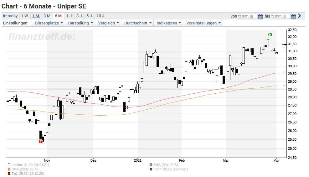Click the 30,00 price axis label
Screen dimensions: 309x177
[292, 66]
